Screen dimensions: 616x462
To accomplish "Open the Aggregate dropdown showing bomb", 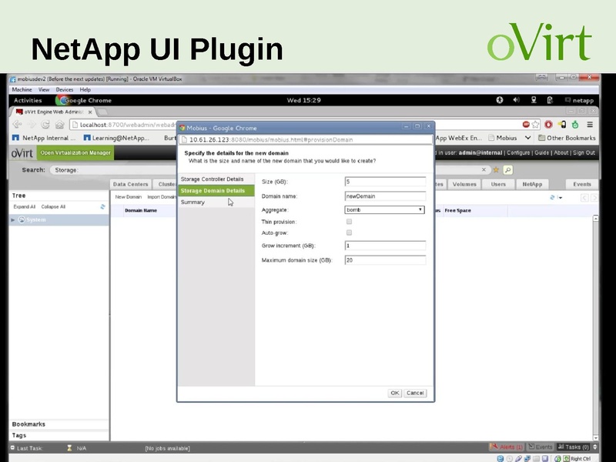I will click(x=420, y=210).
